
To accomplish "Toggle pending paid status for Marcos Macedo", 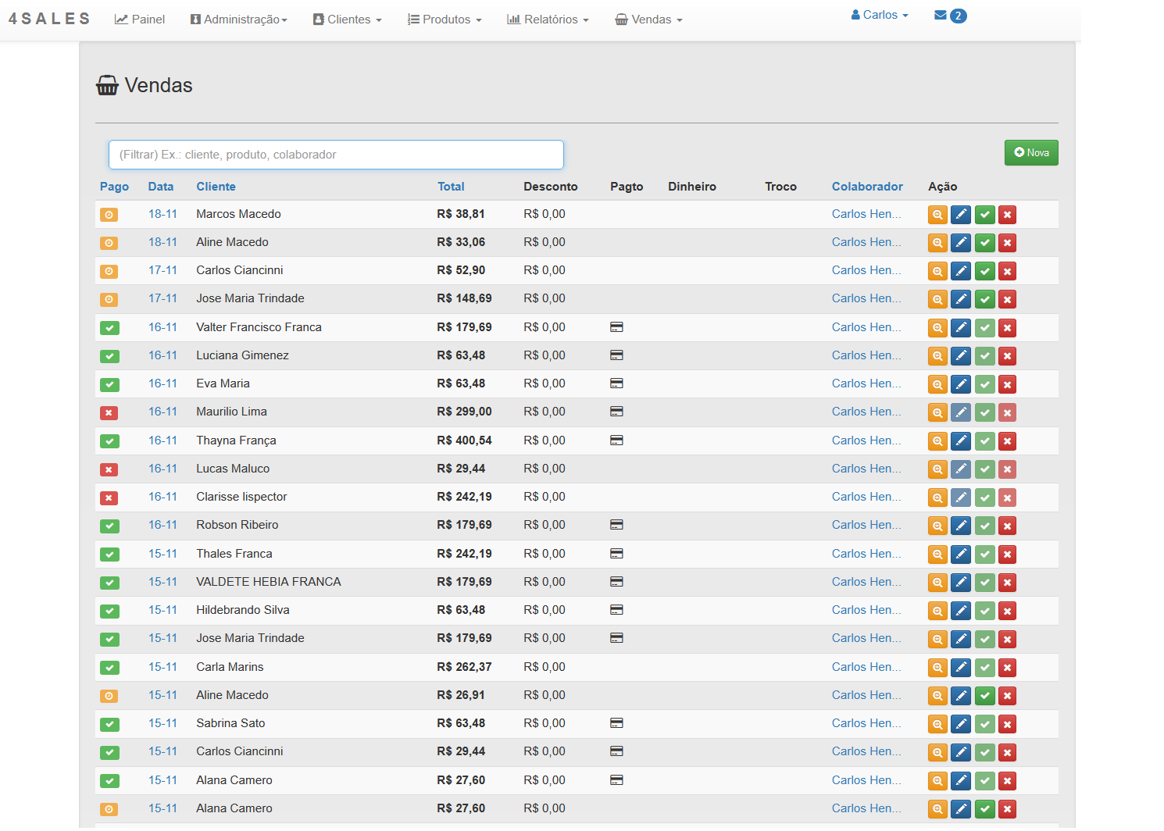I will 109,215.
